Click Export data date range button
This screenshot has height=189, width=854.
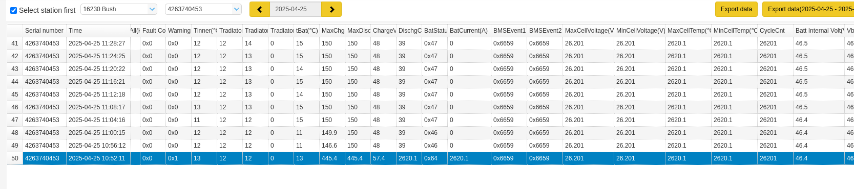click(x=808, y=9)
